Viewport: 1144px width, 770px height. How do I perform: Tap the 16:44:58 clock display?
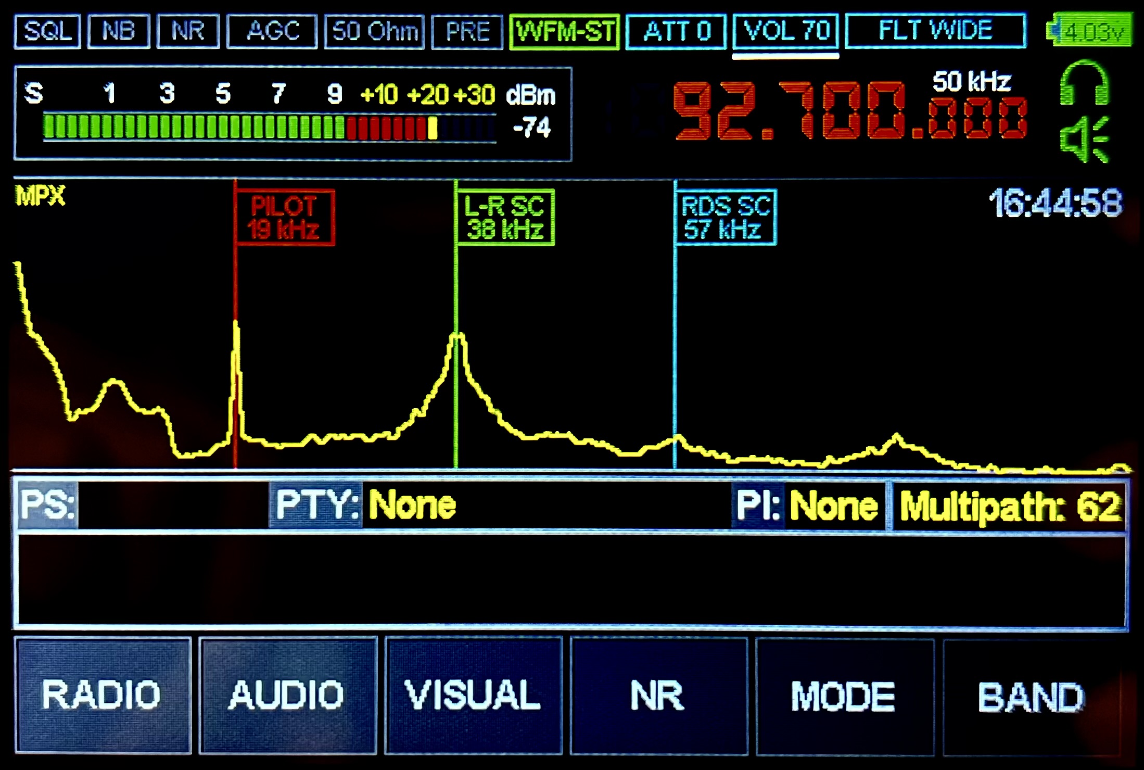[1056, 203]
